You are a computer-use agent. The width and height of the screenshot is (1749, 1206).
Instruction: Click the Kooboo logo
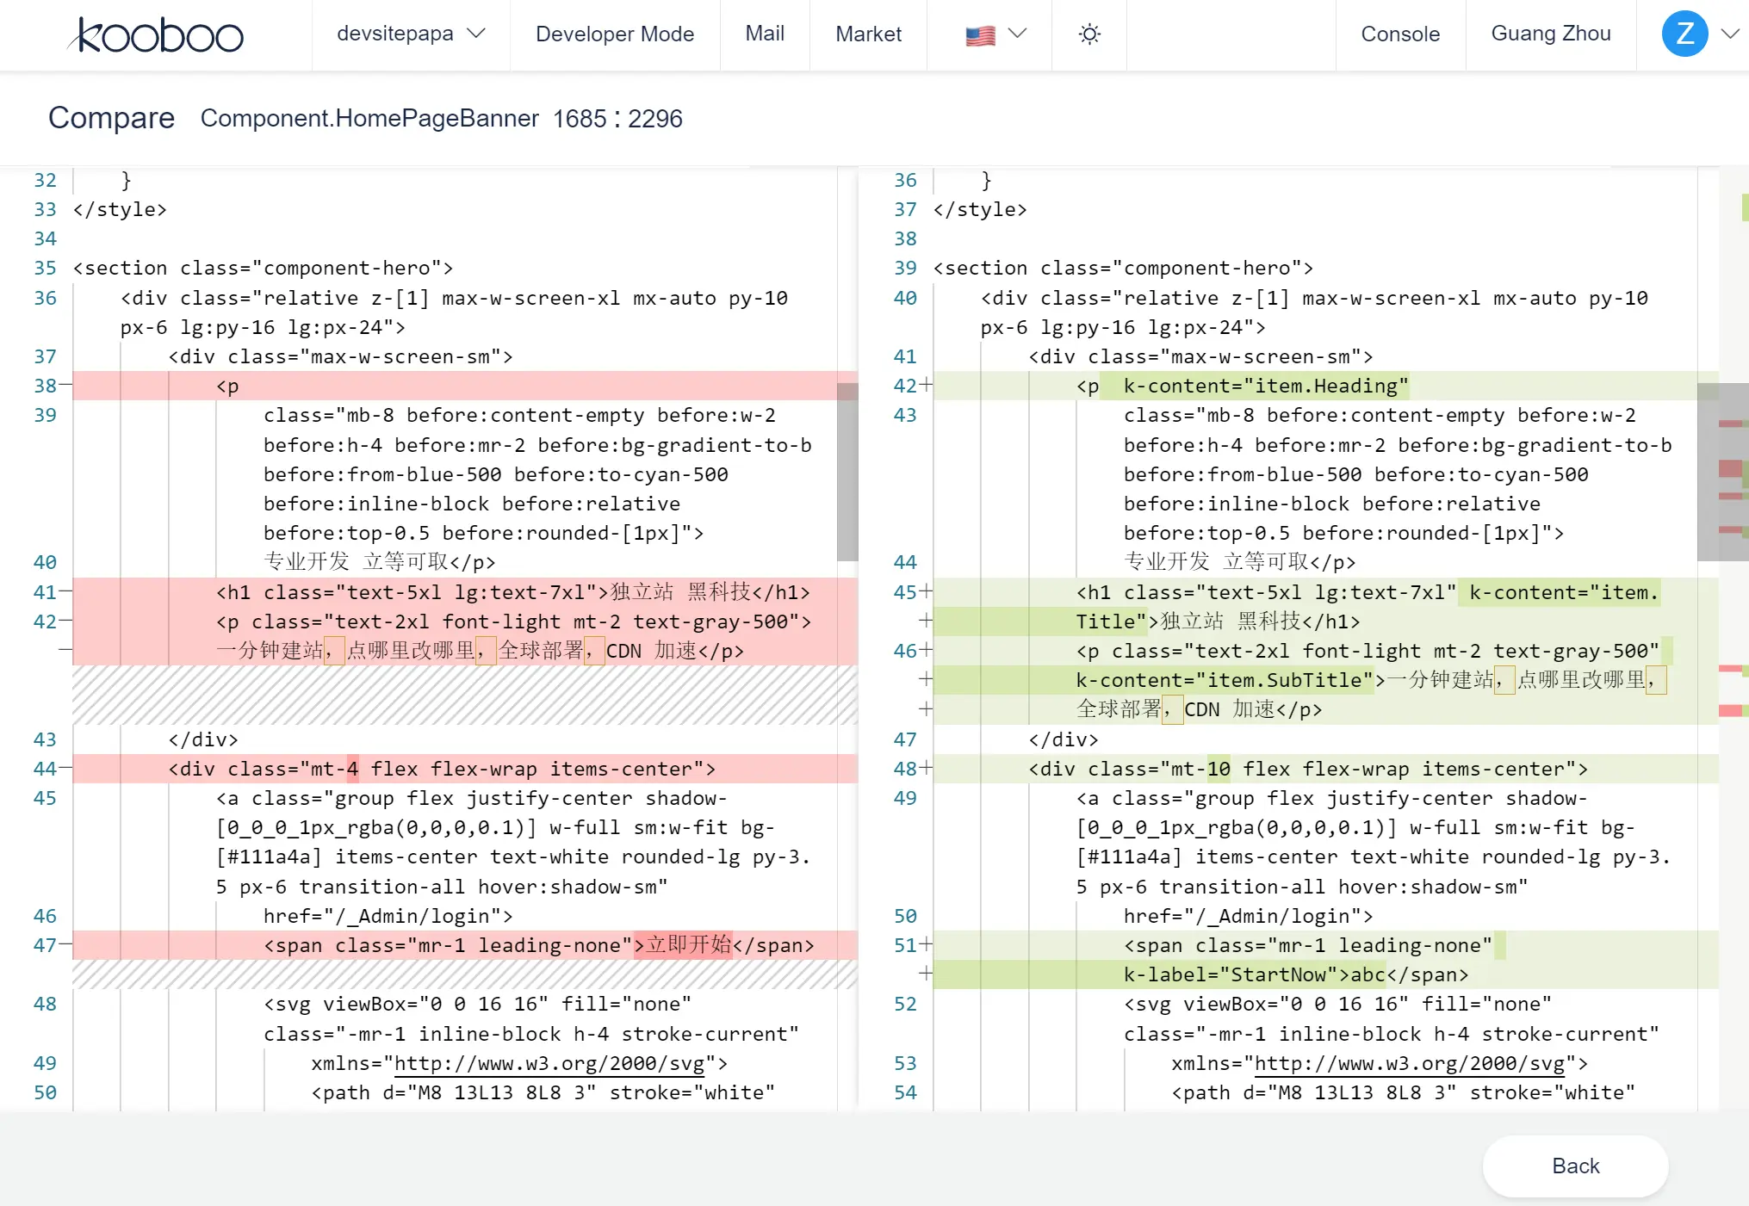(156, 35)
